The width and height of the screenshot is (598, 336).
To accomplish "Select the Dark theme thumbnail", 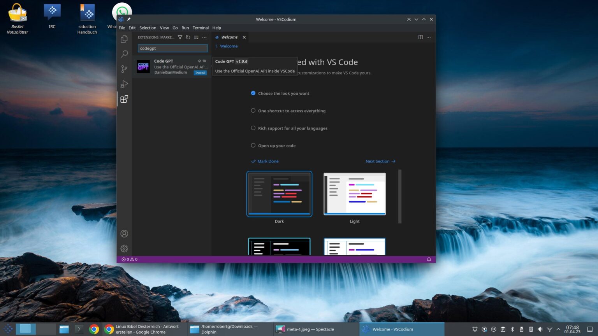I will [x=279, y=194].
